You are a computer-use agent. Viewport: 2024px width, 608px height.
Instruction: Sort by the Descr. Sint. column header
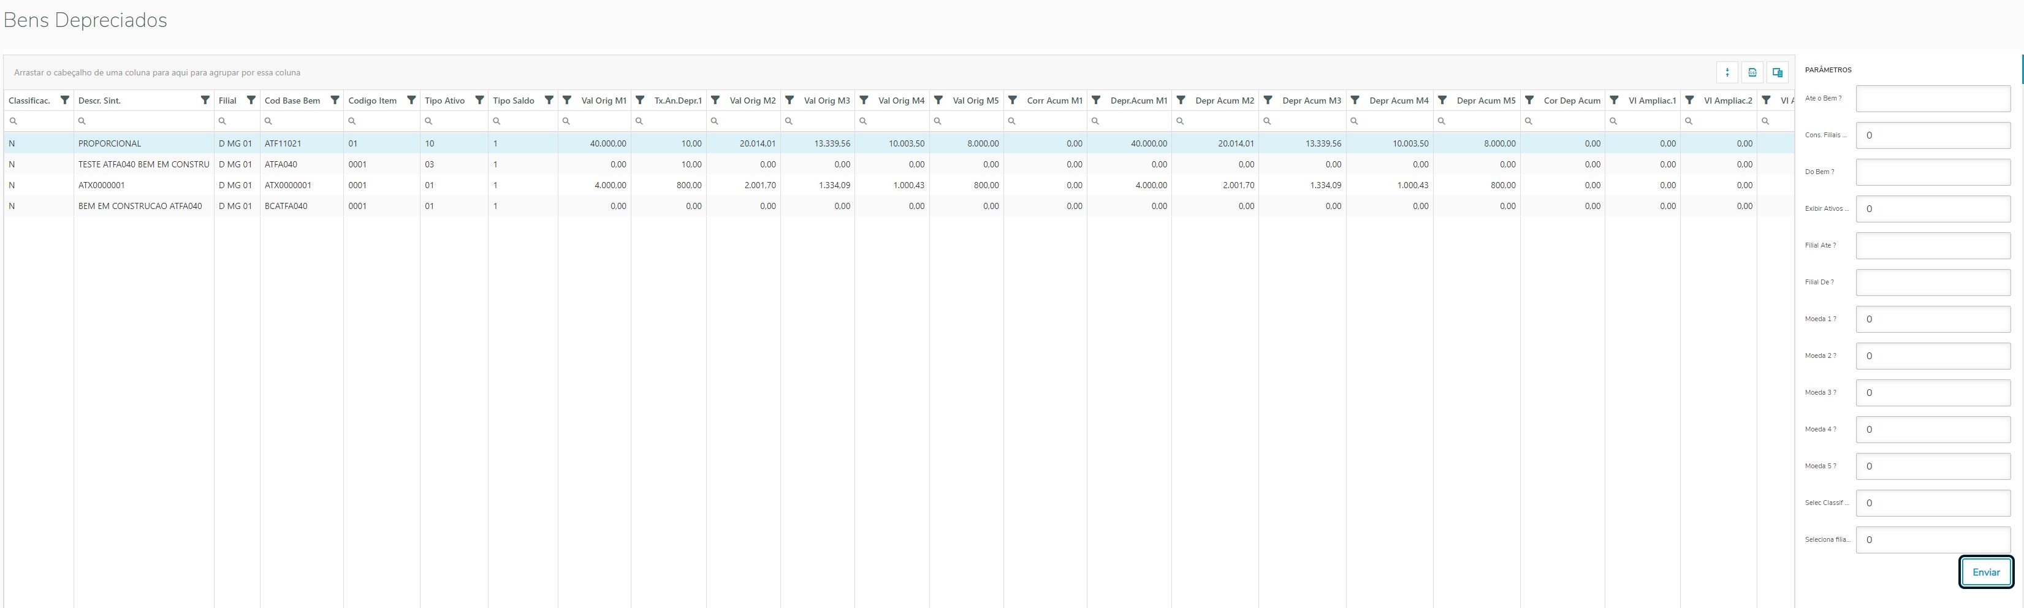100,101
